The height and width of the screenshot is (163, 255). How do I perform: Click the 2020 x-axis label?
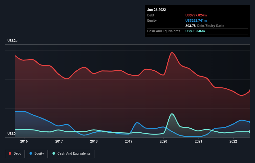(163, 141)
